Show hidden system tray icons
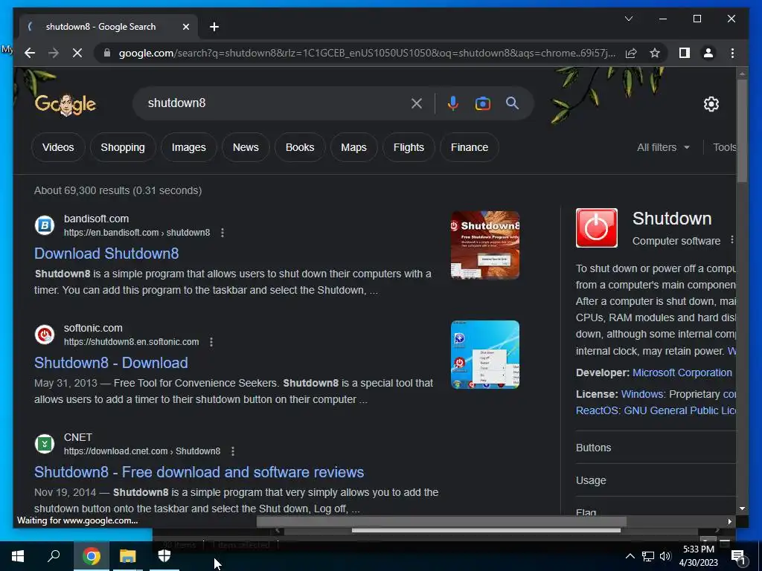This screenshot has width=762, height=571. [x=630, y=556]
